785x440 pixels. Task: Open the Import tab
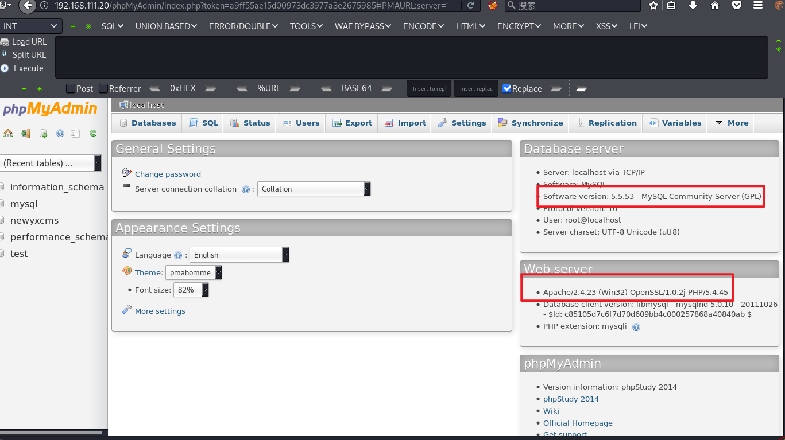(x=405, y=123)
